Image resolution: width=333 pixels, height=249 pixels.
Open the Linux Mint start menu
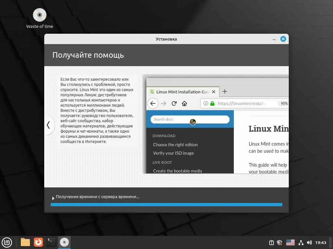[x=7, y=242]
